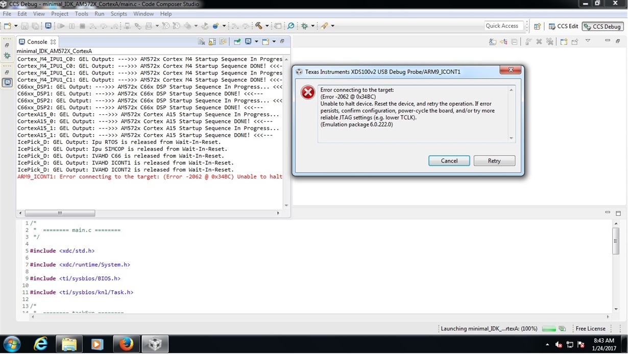This screenshot has height=354, width=628.
Task: Click Remove All double-X icon in right panel
Action: pyautogui.click(x=550, y=41)
